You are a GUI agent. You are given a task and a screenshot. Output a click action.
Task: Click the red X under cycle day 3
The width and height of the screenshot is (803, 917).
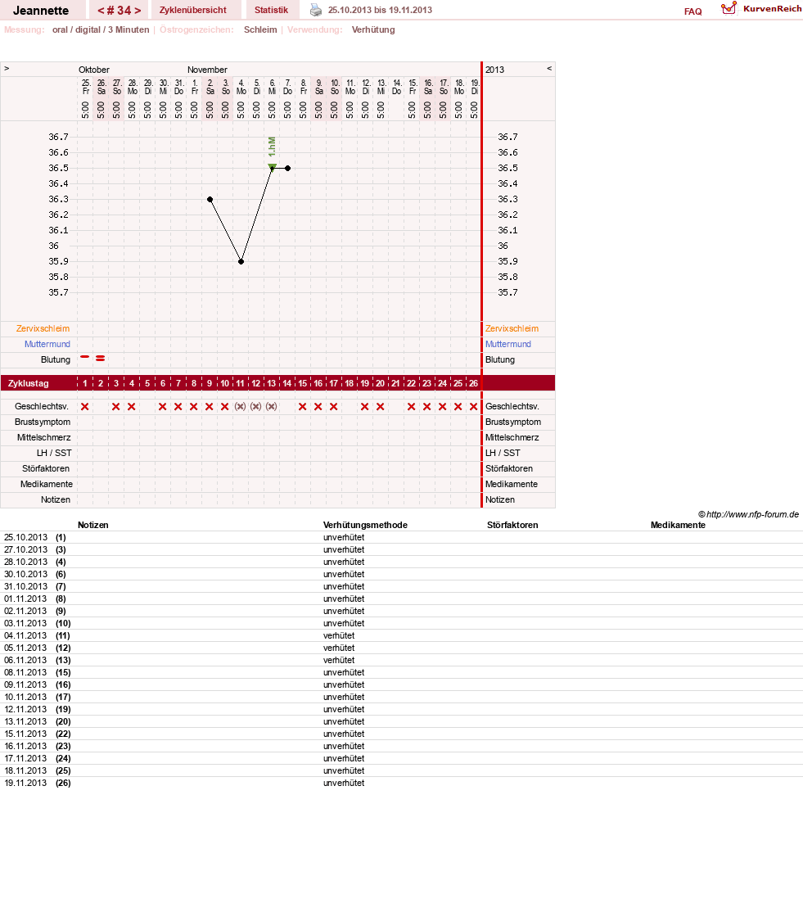point(115,406)
